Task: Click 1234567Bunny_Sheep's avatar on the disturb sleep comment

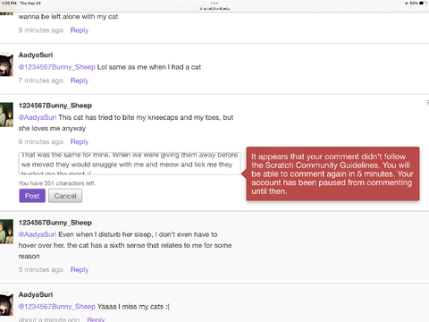Action: tap(6, 232)
